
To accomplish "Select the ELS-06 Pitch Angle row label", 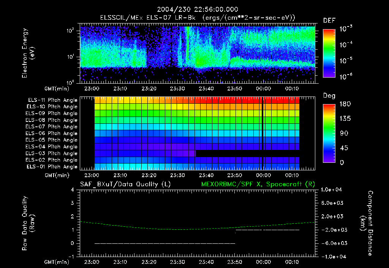I will pos(51,133).
